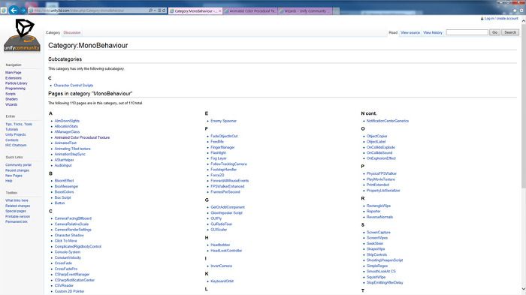Click the browser Back arrow button

click(x=14, y=11)
